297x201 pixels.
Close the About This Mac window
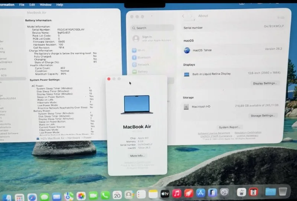pyautogui.click(x=109, y=79)
